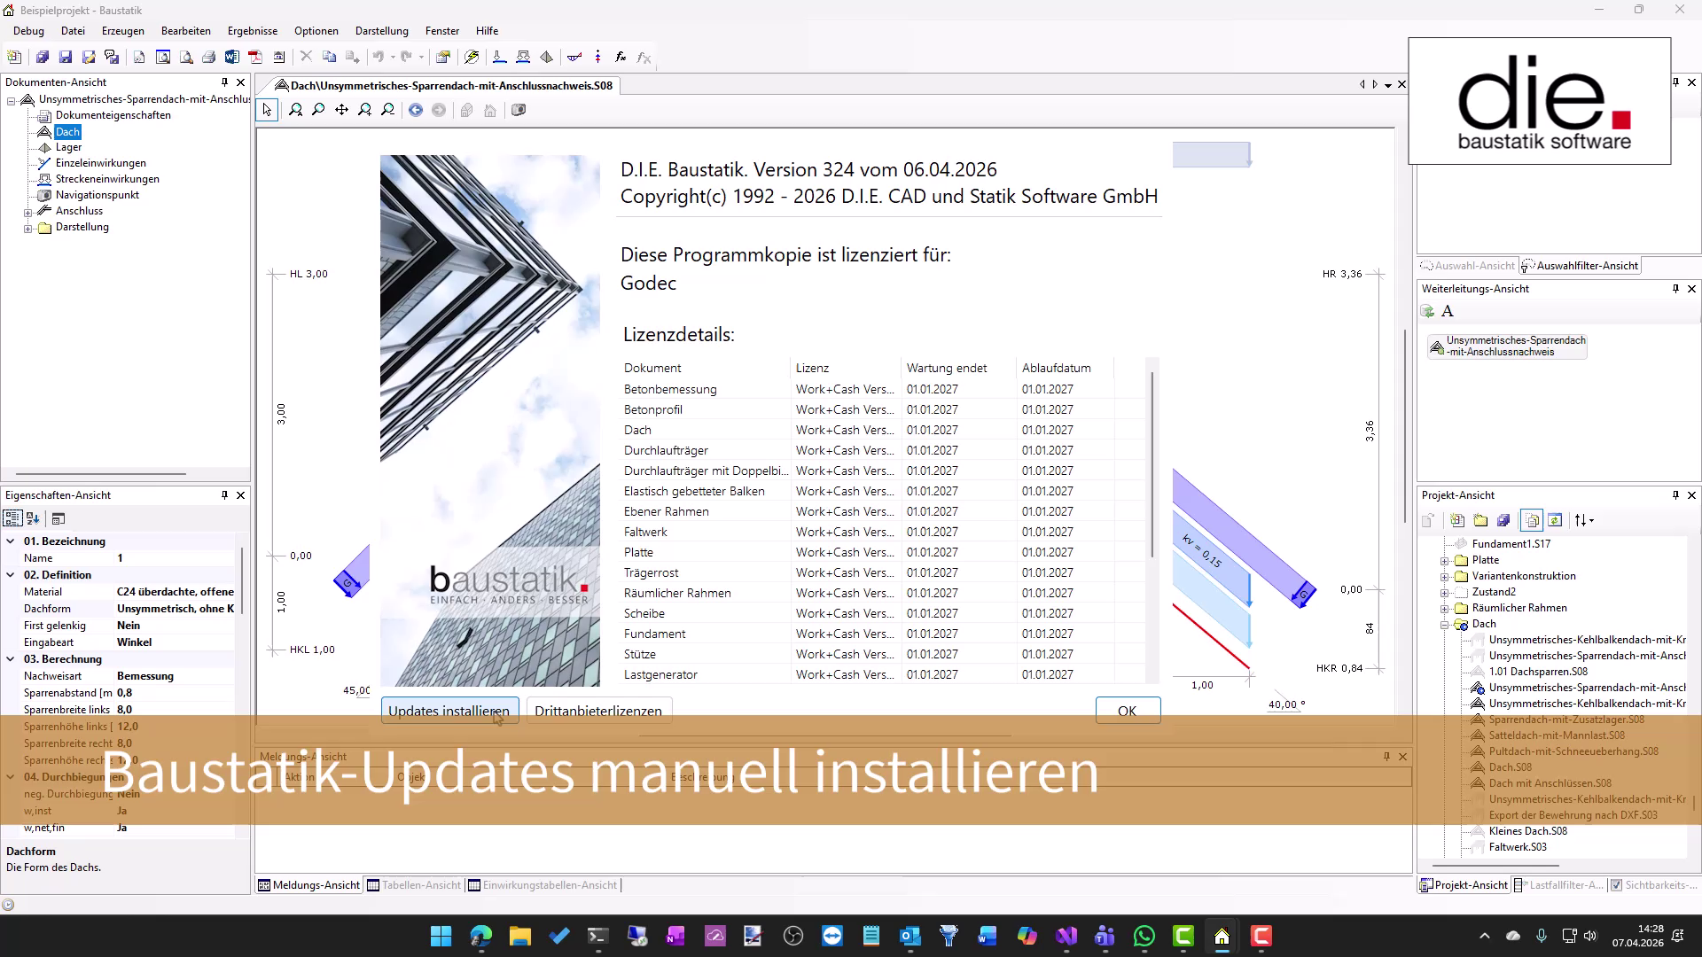Click the Drittanbieterlizenzen button

(x=598, y=711)
